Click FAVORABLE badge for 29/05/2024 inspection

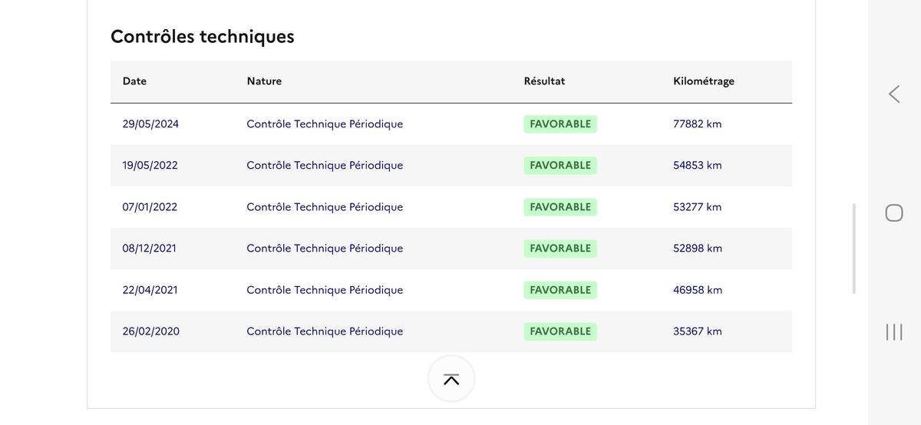click(560, 124)
